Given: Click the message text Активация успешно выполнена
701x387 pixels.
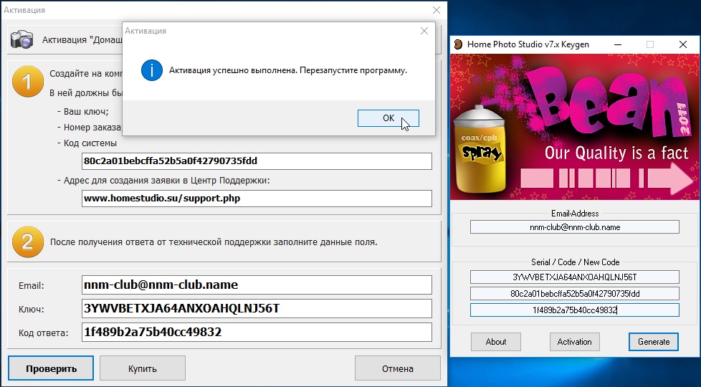Looking at the screenshot, I should coord(232,71).
